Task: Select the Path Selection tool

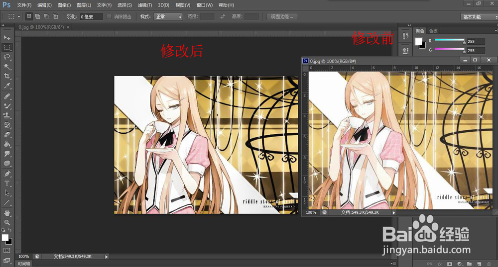Action: pyautogui.click(x=7, y=193)
